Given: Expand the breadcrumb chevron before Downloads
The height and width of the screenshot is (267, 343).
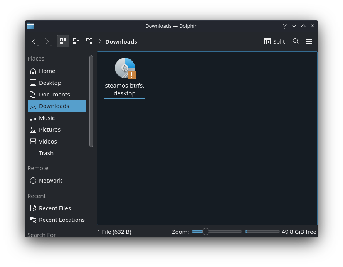Looking at the screenshot, I should [100, 41].
